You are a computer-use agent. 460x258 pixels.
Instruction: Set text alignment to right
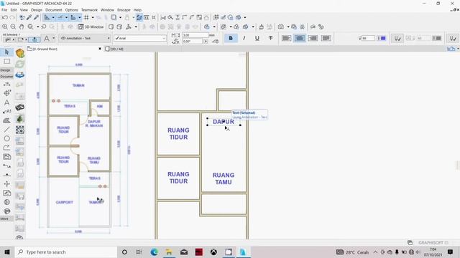coord(313,38)
